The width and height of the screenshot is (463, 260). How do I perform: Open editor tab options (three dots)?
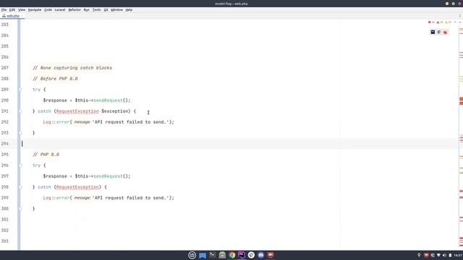coord(460,16)
